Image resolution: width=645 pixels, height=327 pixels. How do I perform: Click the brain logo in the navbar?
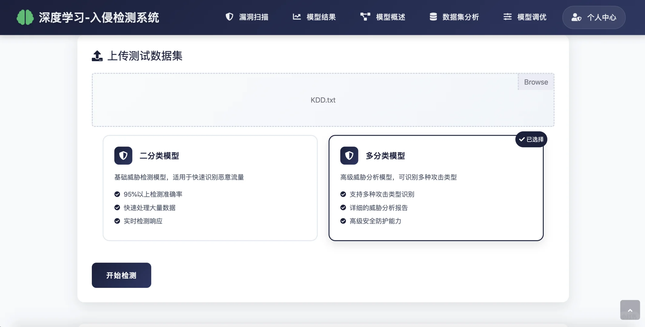(25, 17)
